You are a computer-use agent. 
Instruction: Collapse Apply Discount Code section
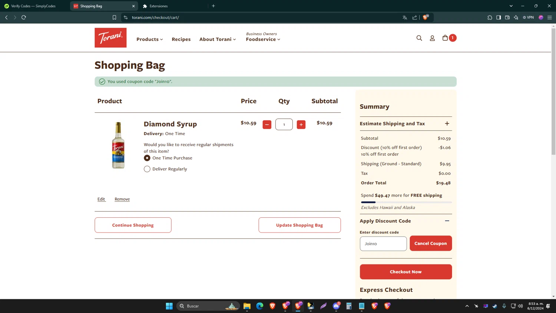pyautogui.click(x=447, y=221)
